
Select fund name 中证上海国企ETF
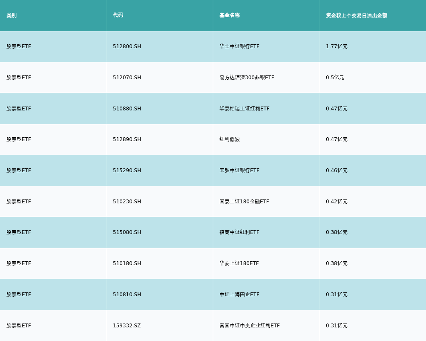pos(239,295)
